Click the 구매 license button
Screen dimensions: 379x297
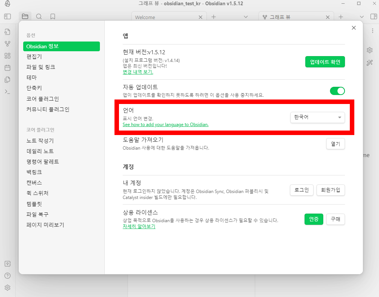tap(336, 219)
